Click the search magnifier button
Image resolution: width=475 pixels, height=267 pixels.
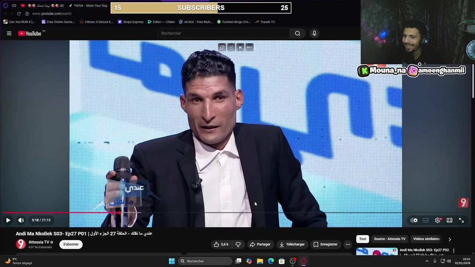pos(298,33)
